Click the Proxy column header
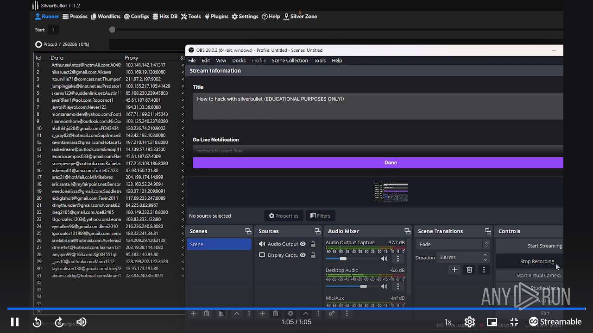The height and width of the screenshot is (333, 593). (132, 58)
